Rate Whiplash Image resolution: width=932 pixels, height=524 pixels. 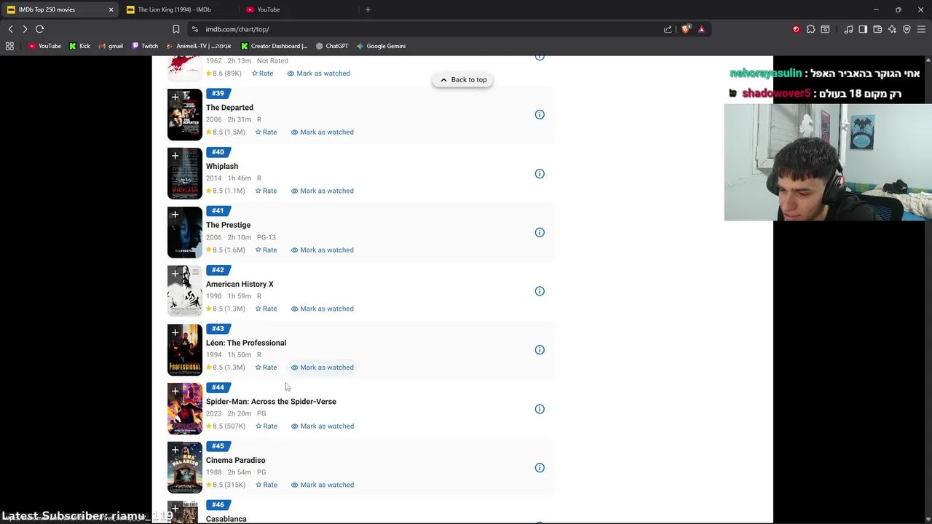pyautogui.click(x=266, y=191)
